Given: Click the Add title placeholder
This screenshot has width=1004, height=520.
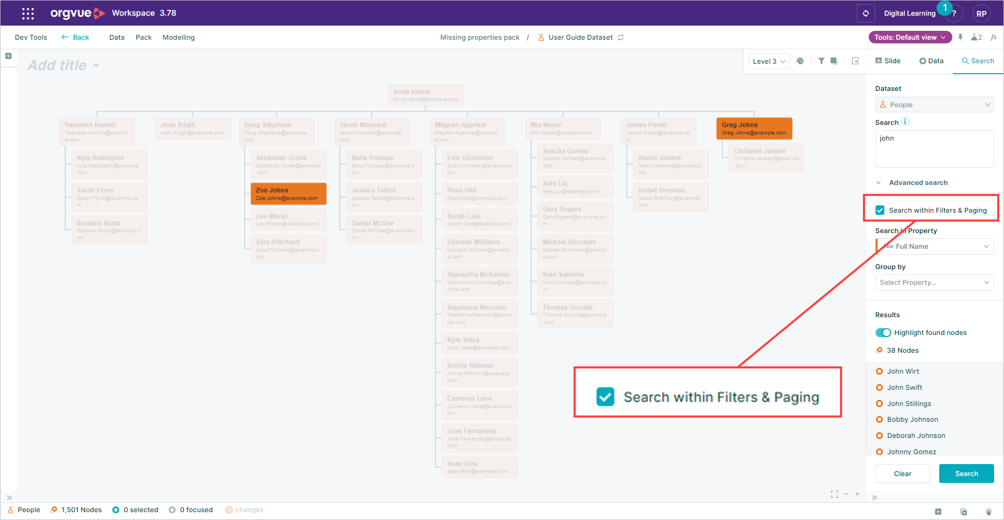Looking at the screenshot, I should [x=57, y=65].
